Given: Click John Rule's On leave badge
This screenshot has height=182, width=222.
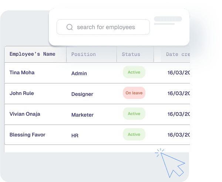Looking at the screenshot, I should coord(134,93).
